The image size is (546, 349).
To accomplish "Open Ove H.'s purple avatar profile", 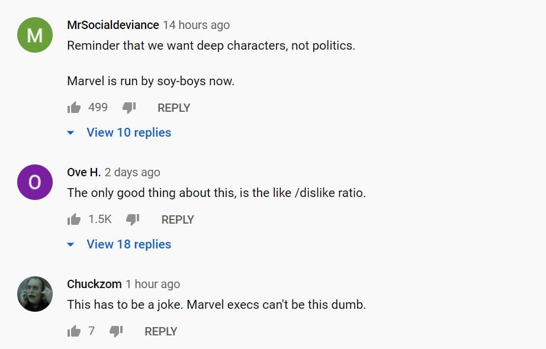I will [35, 182].
